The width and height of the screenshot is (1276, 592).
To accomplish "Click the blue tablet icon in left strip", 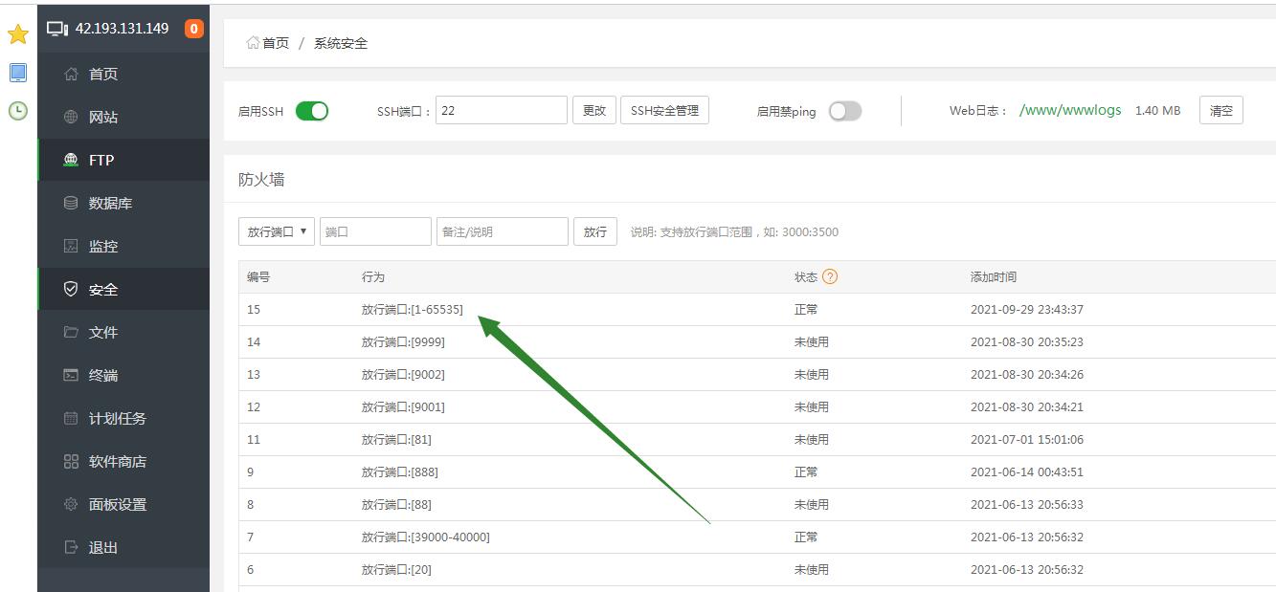I will click(18, 73).
